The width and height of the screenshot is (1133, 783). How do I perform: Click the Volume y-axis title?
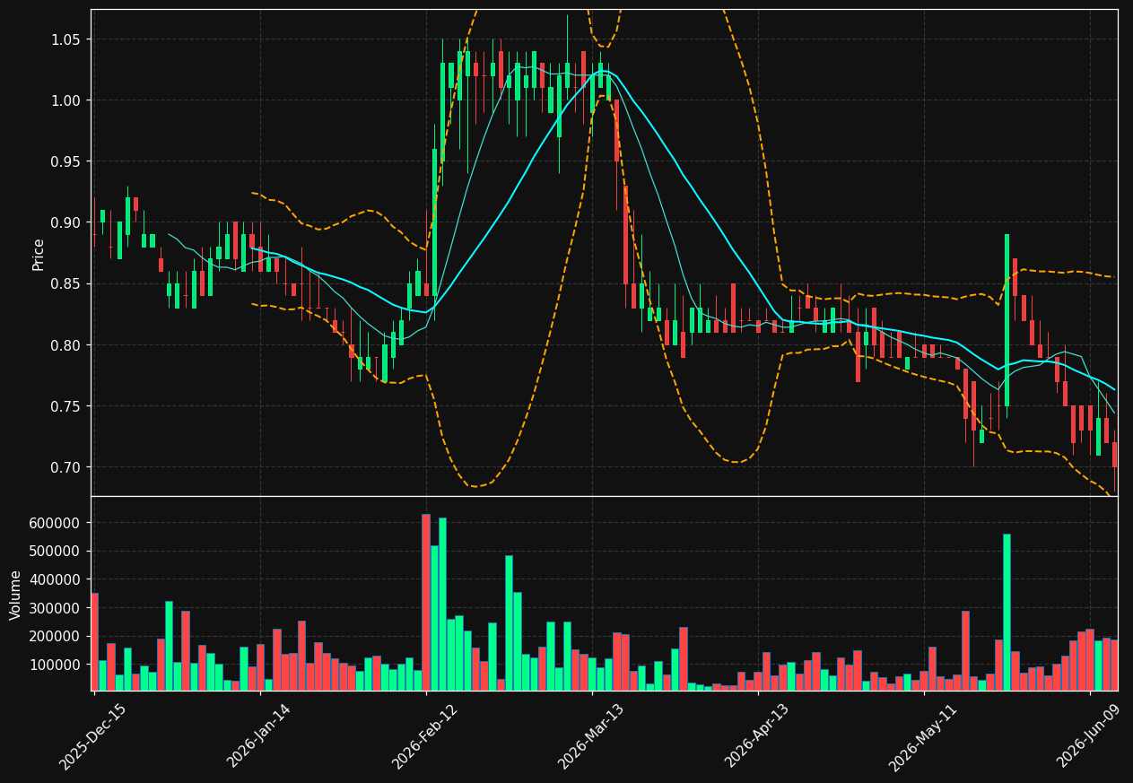point(16,595)
